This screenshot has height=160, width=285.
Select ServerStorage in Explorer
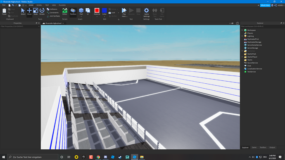(252, 48)
